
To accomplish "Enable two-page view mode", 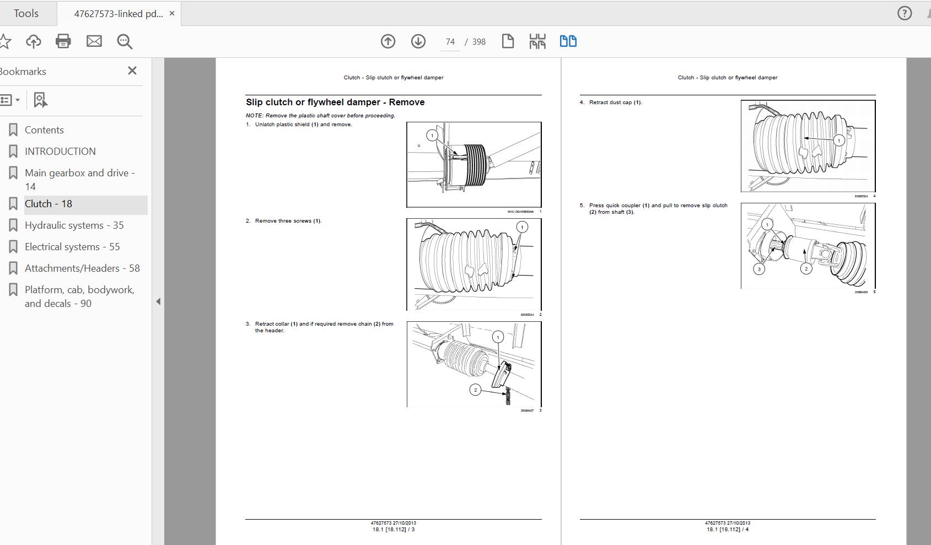I will [x=568, y=41].
